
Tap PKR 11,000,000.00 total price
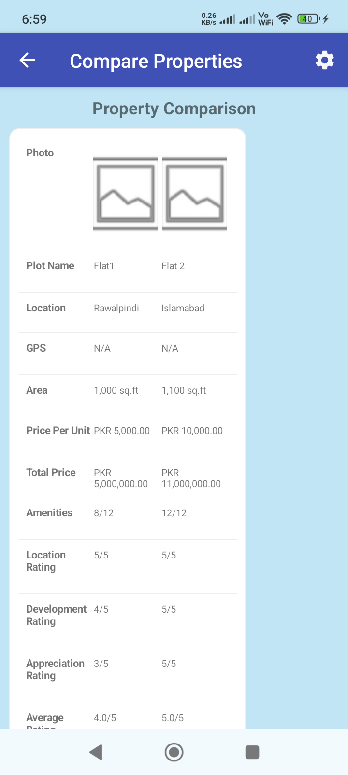click(191, 479)
